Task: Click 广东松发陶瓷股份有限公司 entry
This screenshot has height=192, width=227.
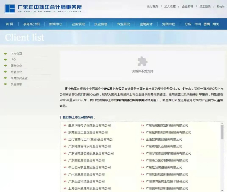Action: [164, 167]
